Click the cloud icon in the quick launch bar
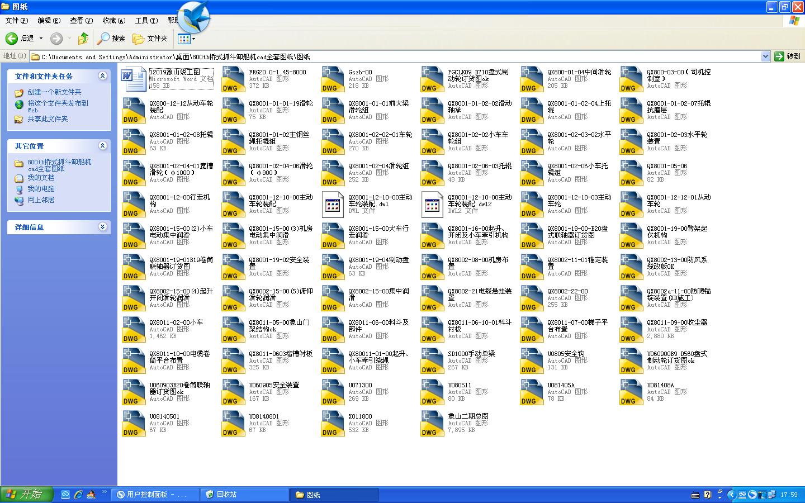Screen dimensions: 805x503 point(65,495)
